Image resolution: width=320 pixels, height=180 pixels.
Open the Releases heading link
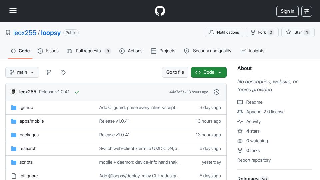pos(253,178)
